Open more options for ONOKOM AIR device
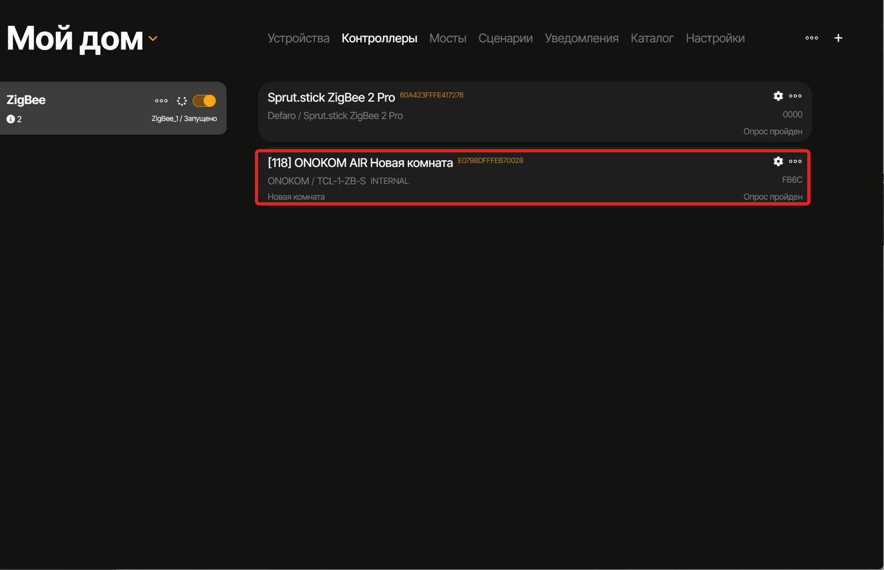This screenshot has width=884, height=570. coord(795,162)
